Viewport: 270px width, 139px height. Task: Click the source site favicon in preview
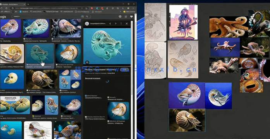pyautogui.click(x=87, y=24)
